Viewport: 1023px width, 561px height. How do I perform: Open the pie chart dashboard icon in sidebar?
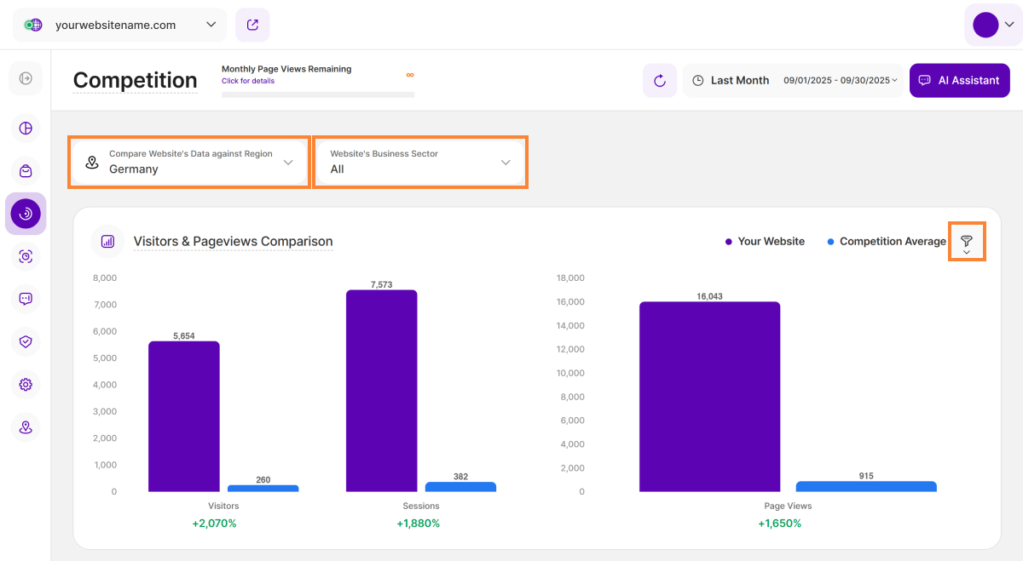26,129
